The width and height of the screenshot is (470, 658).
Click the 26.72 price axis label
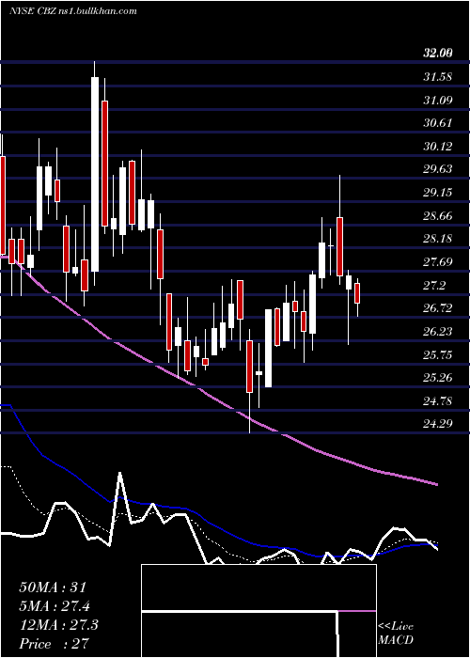coord(437,309)
